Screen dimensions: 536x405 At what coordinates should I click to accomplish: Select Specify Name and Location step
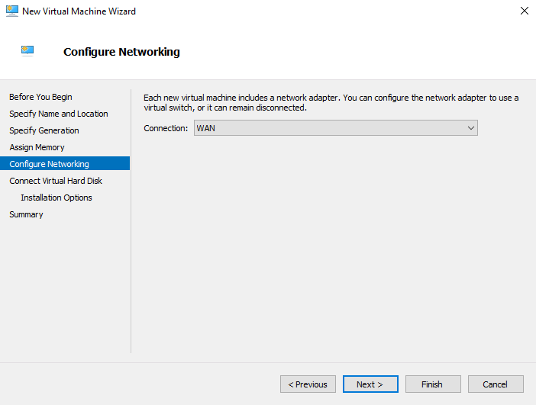click(59, 114)
